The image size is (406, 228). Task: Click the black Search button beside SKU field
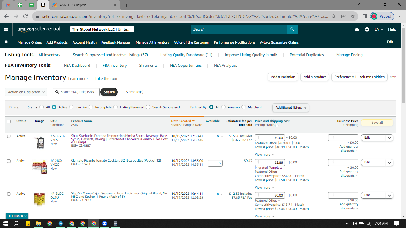pyautogui.click(x=109, y=92)
